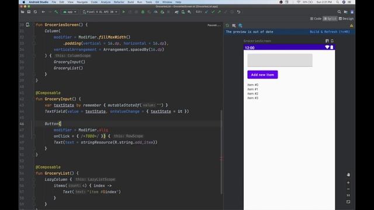Viewport: 374px width, 210px height.
Task: Switch the editor to Code-only view
Action: click(316, 19)
